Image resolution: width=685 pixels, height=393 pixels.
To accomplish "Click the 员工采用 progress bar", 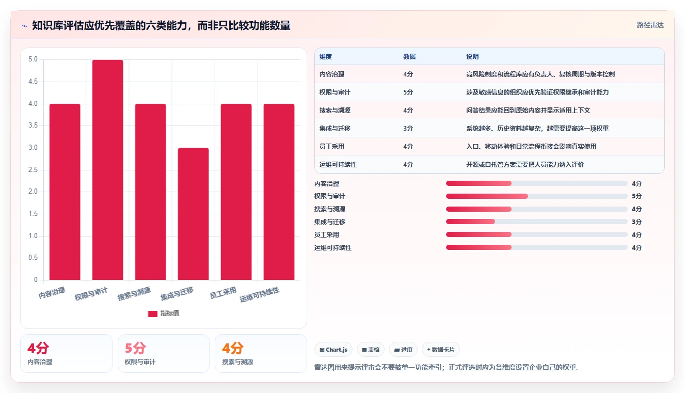I will click(537, 235).
